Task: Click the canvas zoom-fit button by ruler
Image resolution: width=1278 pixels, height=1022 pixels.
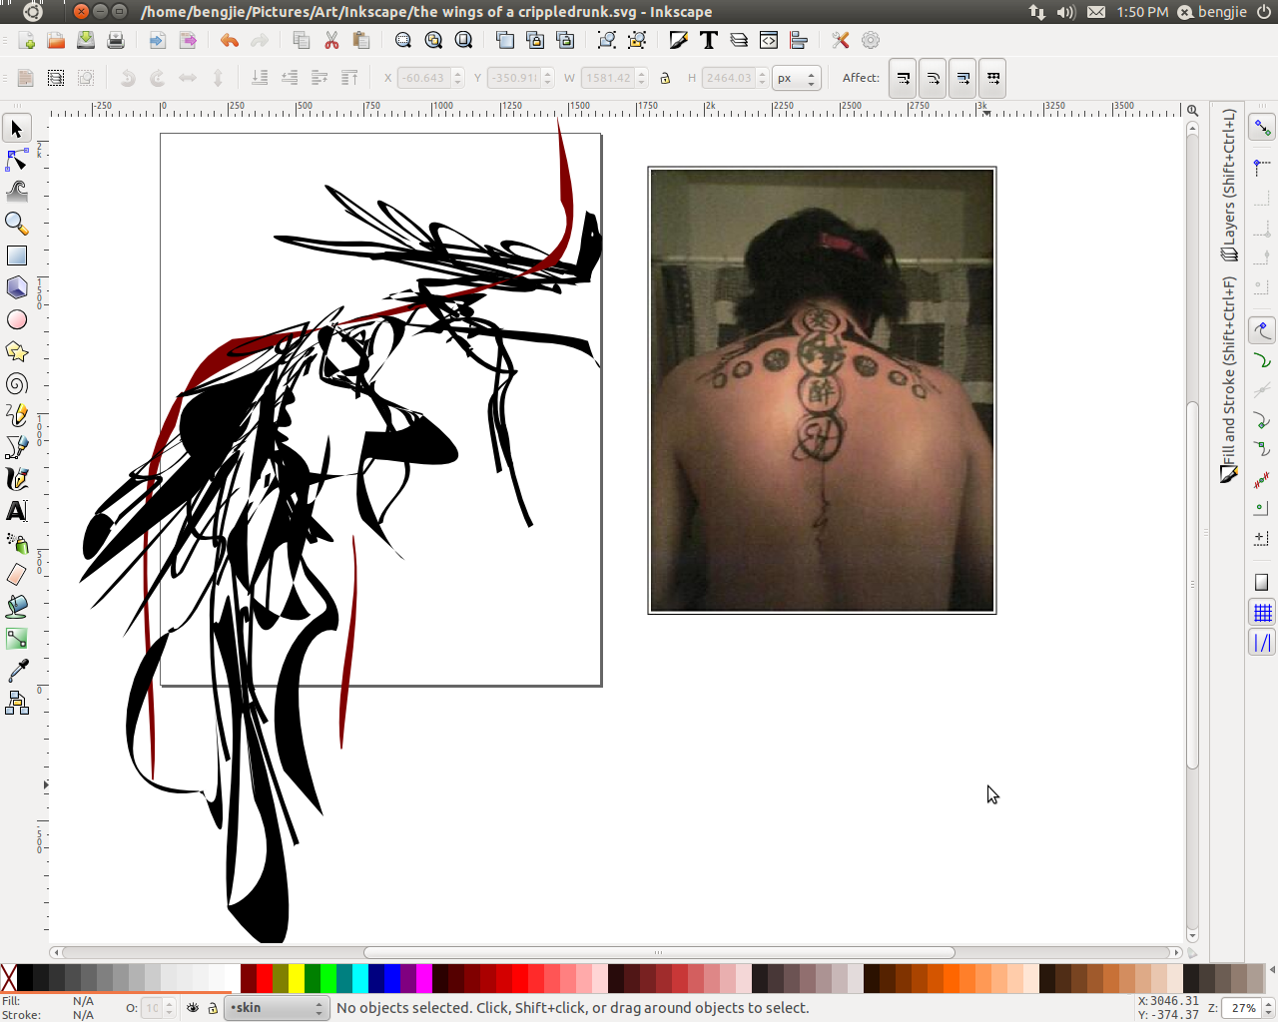Action: point(1192,110)
